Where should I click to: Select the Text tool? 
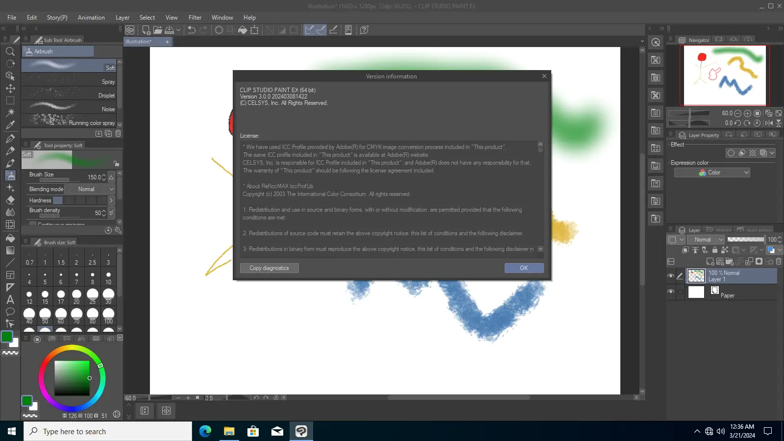[x=10, y=299]
